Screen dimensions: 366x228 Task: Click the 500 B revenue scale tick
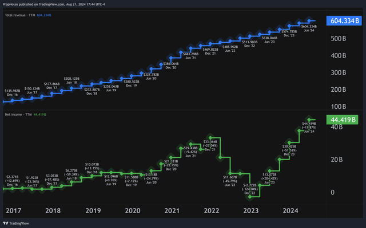pos(338,39)
